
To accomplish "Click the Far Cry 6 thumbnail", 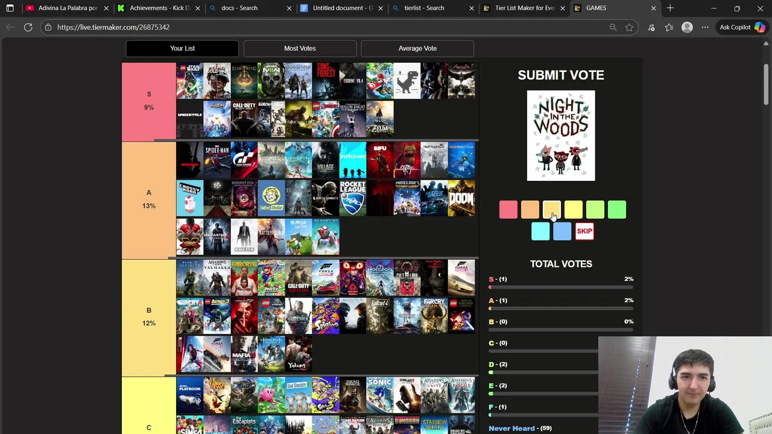I will [x=244, y=278].
